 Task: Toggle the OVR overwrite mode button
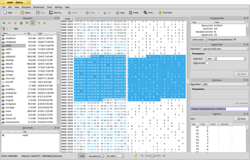coord(82,156)
